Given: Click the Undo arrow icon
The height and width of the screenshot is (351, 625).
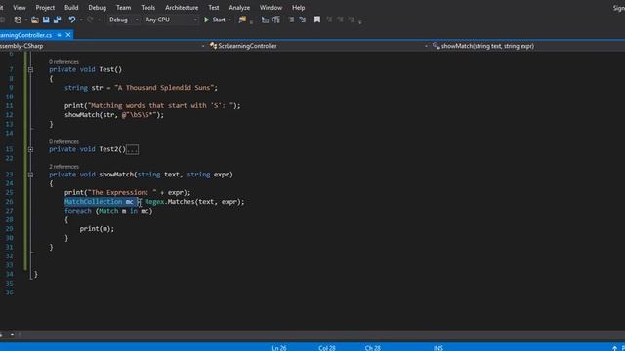Looking at the screenshot, I should coord(71,19).
